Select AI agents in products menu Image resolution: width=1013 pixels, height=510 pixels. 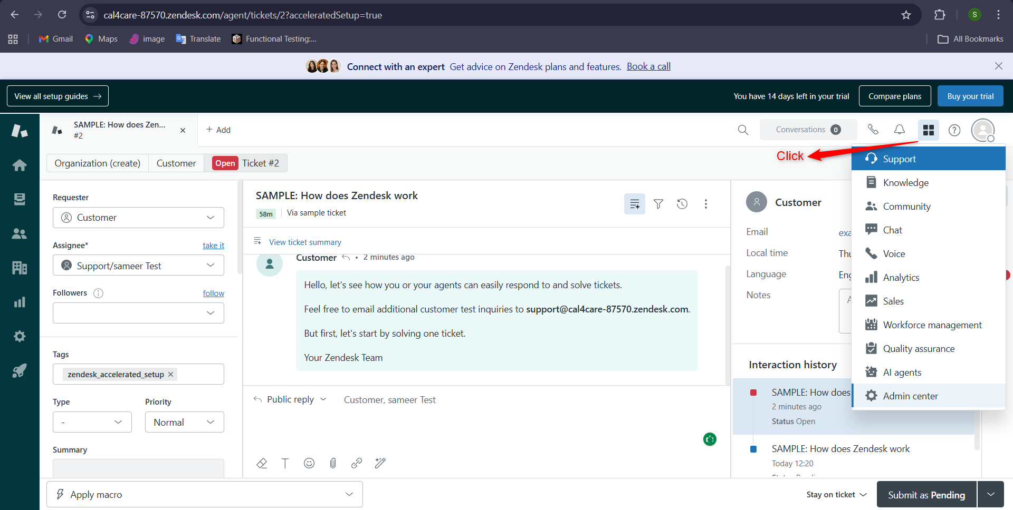929,372
